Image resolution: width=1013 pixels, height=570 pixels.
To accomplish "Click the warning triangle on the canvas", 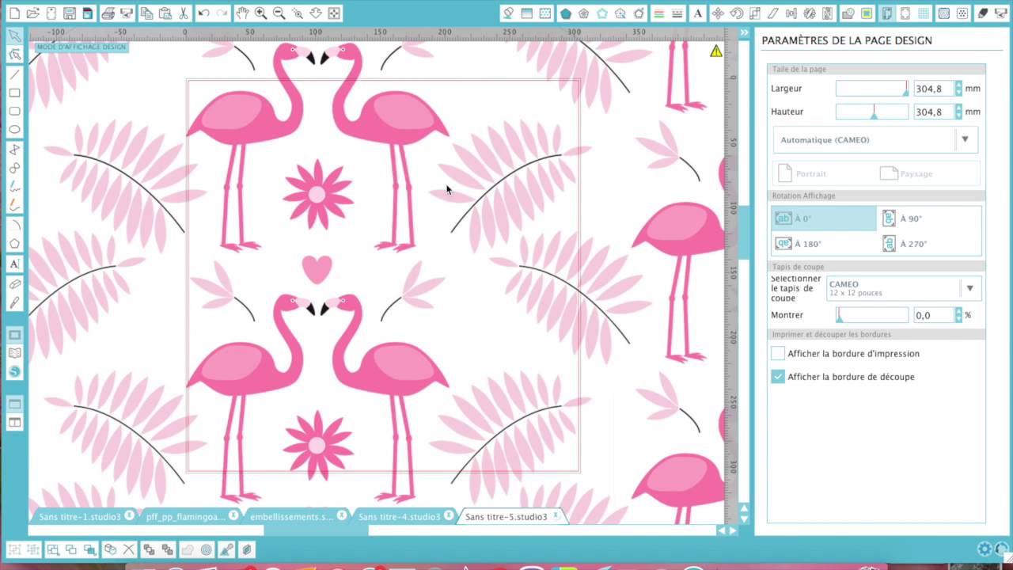I will (716, 51).
